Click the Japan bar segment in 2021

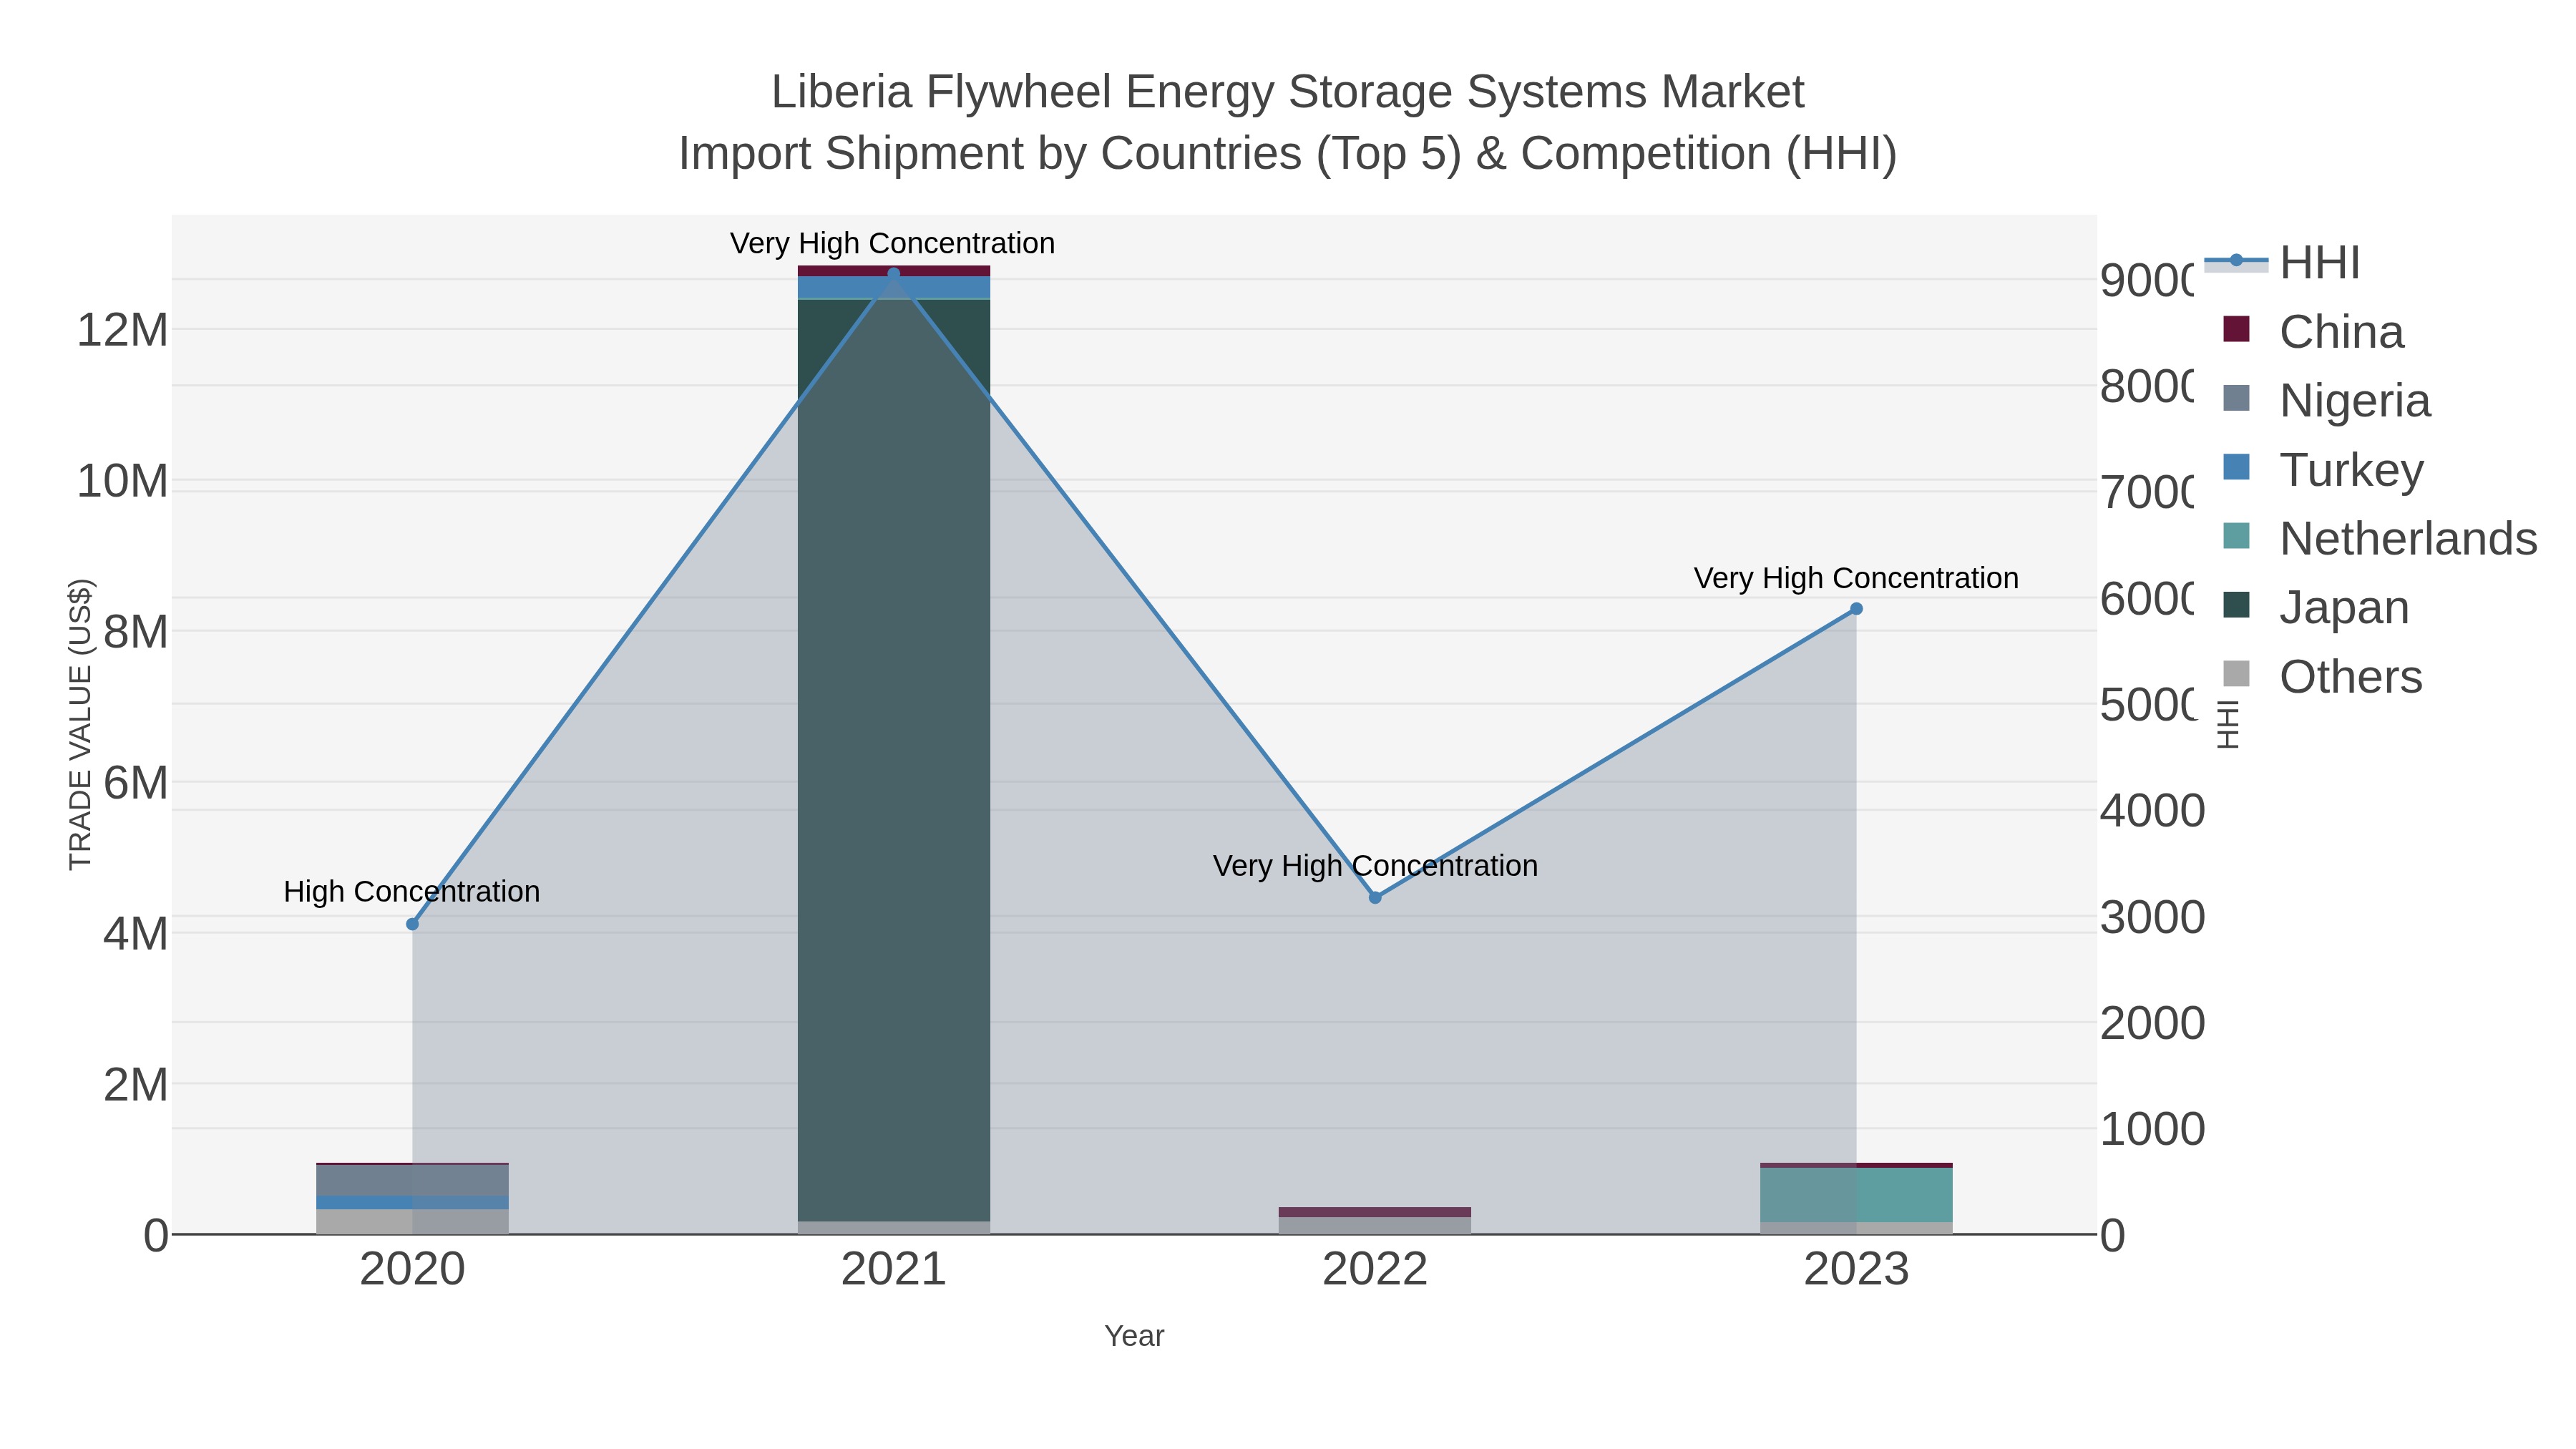[894, 760]
